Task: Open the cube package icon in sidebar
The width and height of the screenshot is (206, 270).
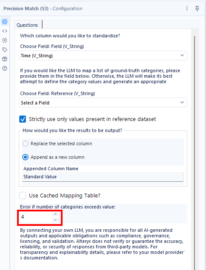Action: click(x=5, y=59)
